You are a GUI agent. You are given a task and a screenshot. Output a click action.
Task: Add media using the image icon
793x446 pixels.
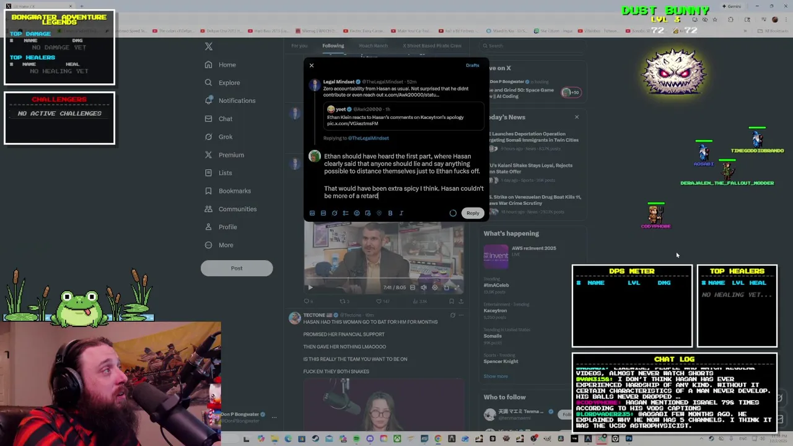tap(312, 213)
